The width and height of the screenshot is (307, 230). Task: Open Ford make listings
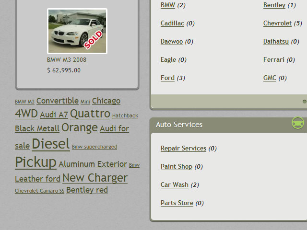pos(167,78)
